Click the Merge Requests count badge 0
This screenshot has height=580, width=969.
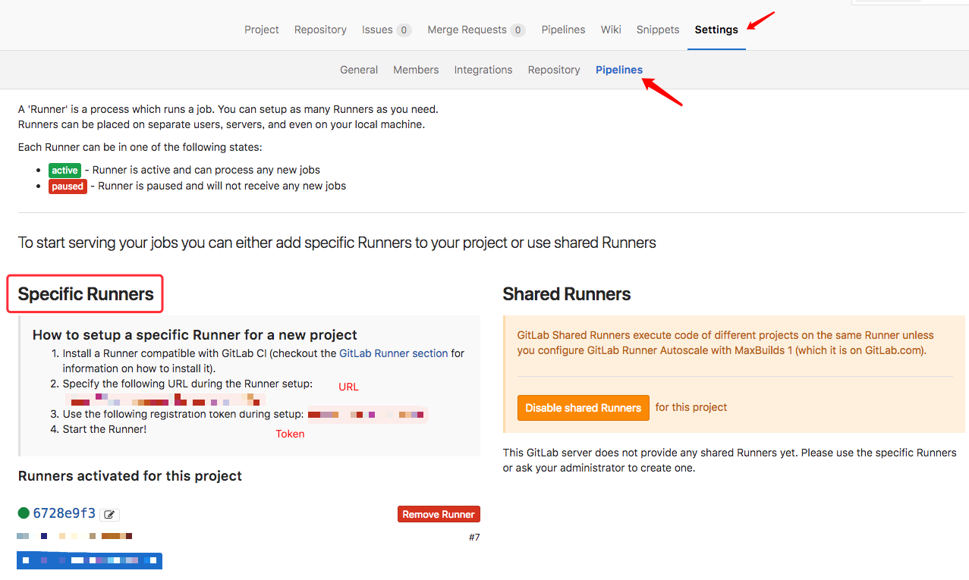click(x=518, y=30)
